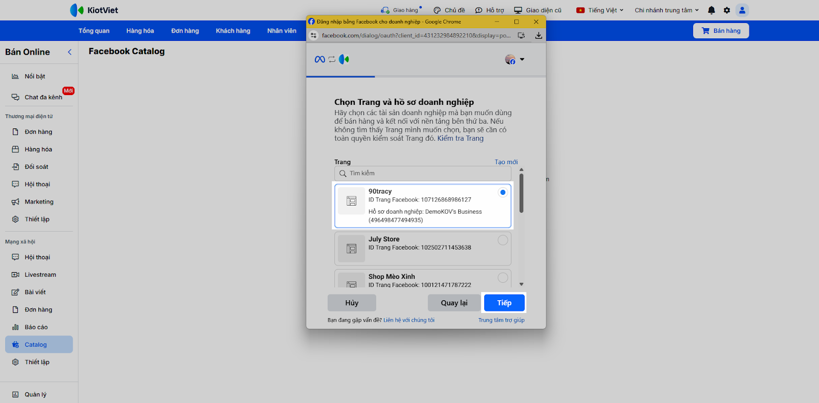Open the settings gear in KiotViet header

point(727,10)
